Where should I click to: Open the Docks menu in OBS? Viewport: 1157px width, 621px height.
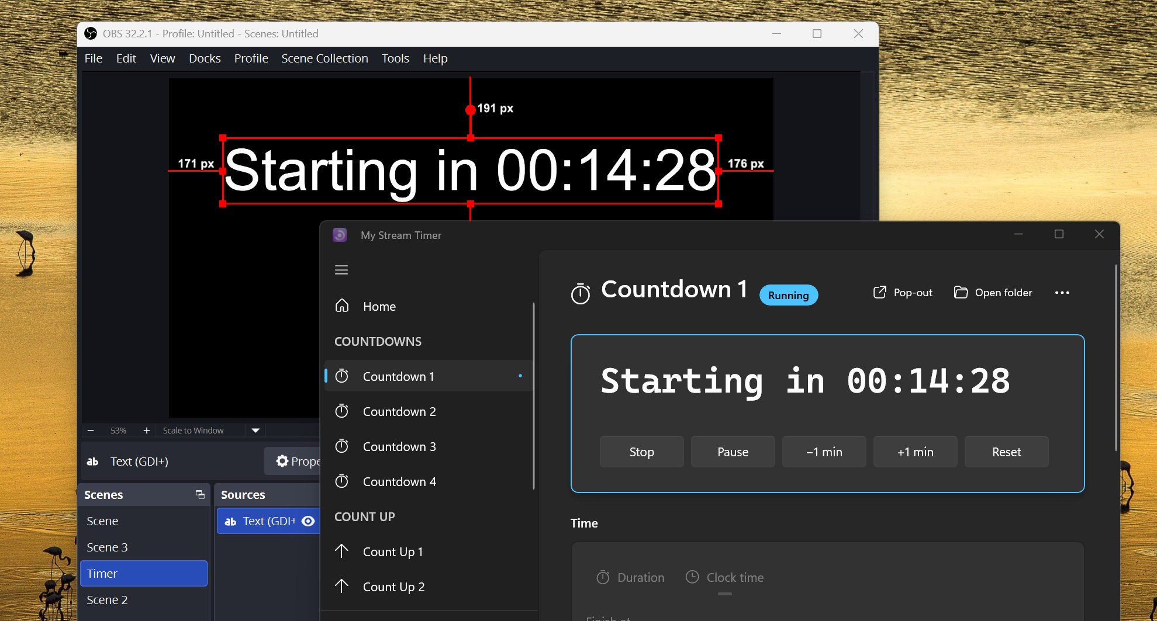pyautogui.click(x=205, y=58)
